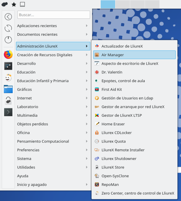This screenshot has height=201, width=181.
Task: Switch to the first highlighted virtual desktop
Action: [x=108, y=4]
